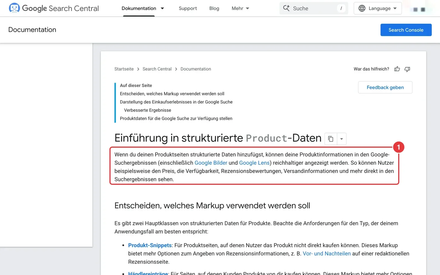Open the Produkt-Snippets link
Viewport: 440px width, 275px height.
[x=150, y=245]
